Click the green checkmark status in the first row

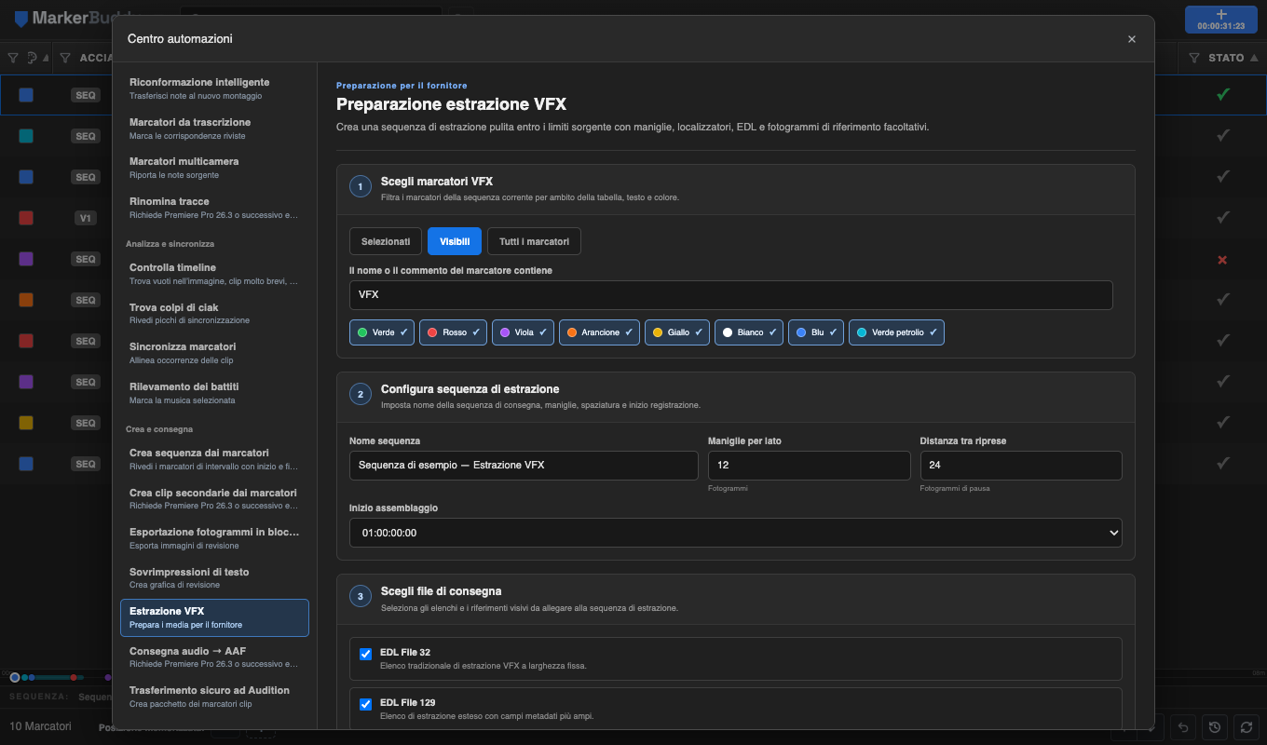point(1223,95)
